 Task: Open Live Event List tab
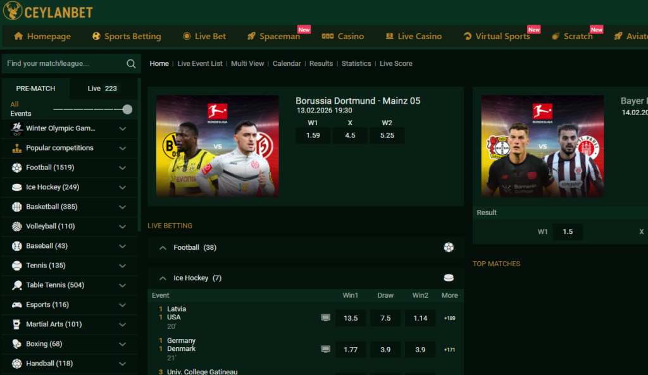pos(199,64)
